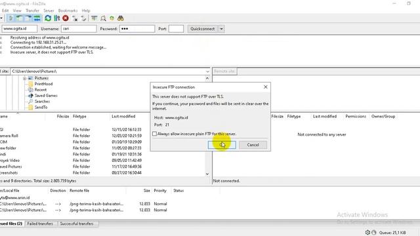Click the gear icon in status bar
420x236 pixels.
pos(367,233)
